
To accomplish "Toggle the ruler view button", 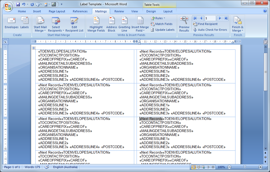I will click(266, 42).
